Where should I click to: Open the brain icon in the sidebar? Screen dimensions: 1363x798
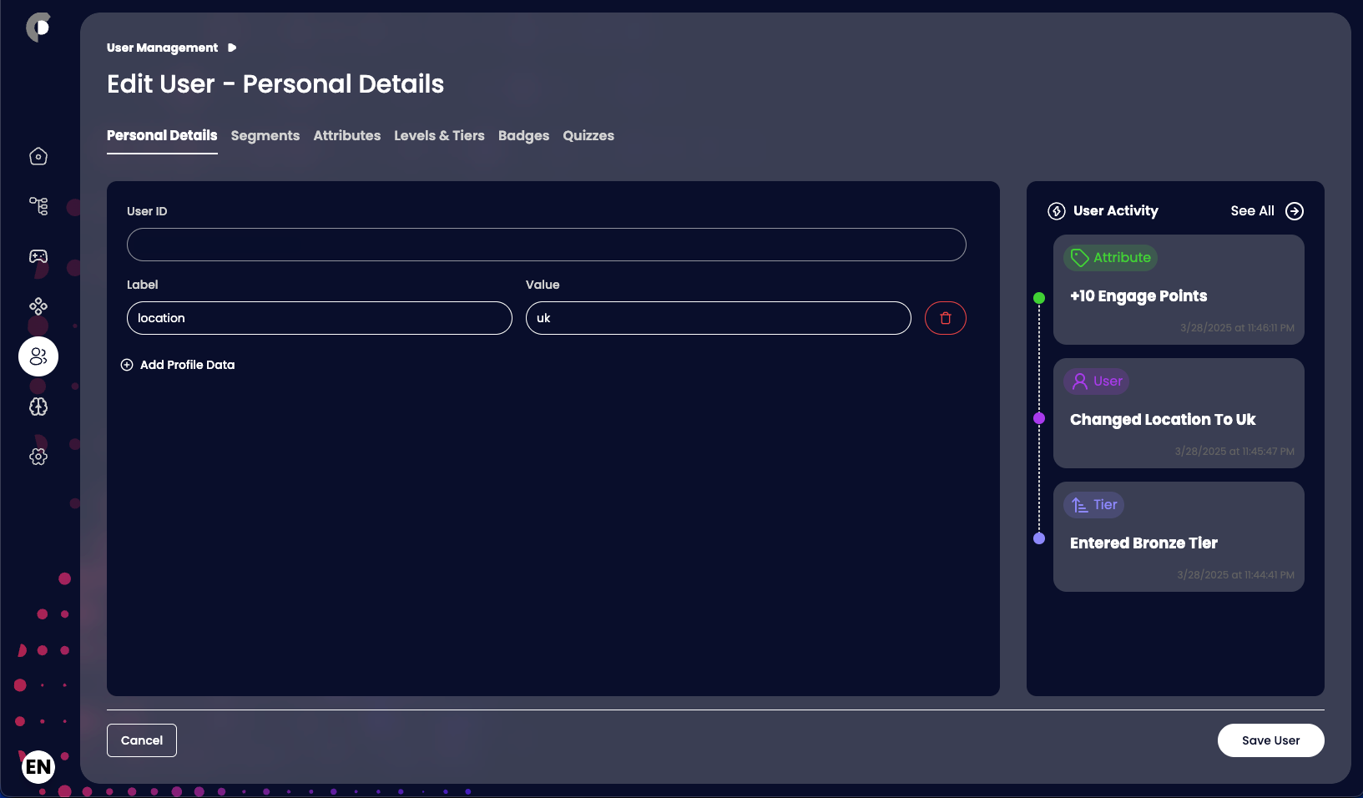pos(38,407)
